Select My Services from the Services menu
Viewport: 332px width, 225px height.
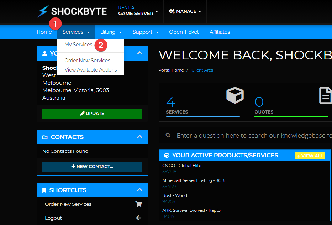(78, 45)
